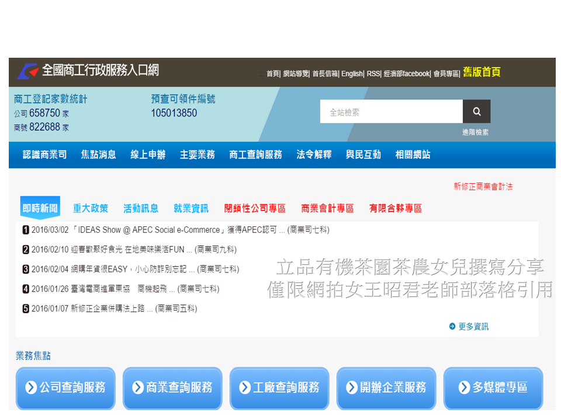561x420 pixels.
Task: Click the 預查可領件編號 heading
Action: click(x=183, y=99)
